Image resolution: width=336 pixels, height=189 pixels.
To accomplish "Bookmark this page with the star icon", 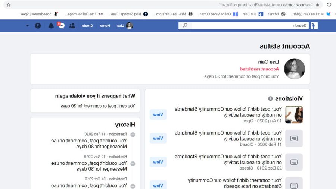I will 9,5.
